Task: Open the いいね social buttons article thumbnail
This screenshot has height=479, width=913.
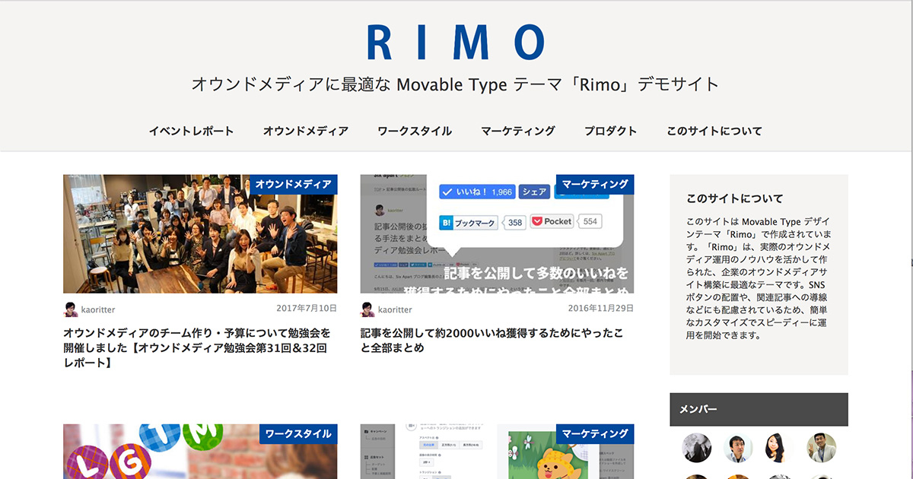Action: tap(497, 234)
